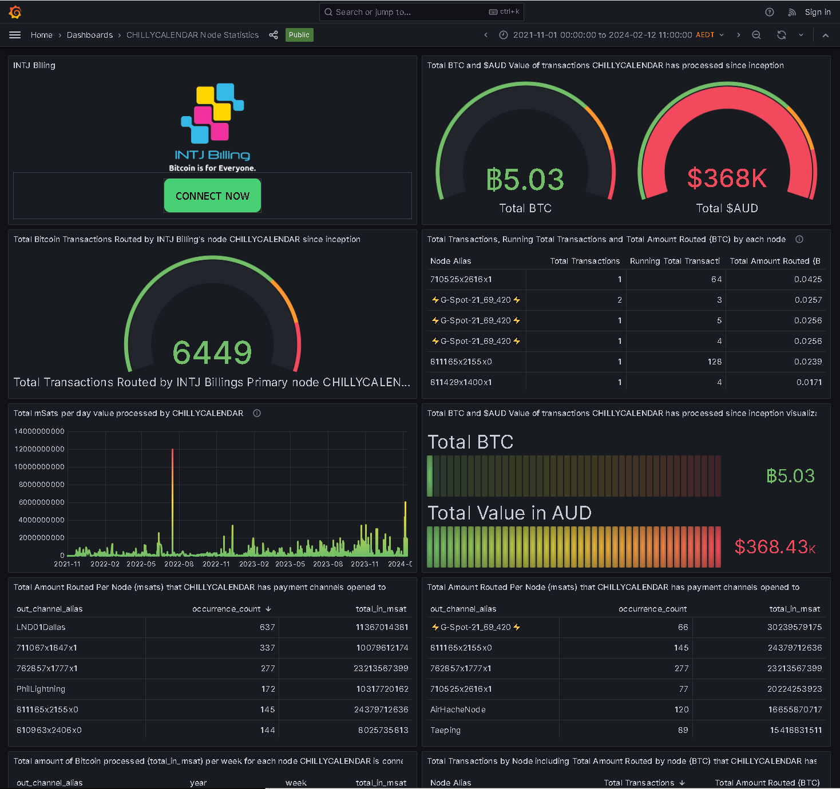Click the refresh dashboard icon
This screenshot has height=789, width=840.
[x=782, y=35]
